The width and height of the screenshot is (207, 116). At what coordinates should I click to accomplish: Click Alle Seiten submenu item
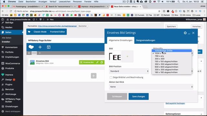6,38
